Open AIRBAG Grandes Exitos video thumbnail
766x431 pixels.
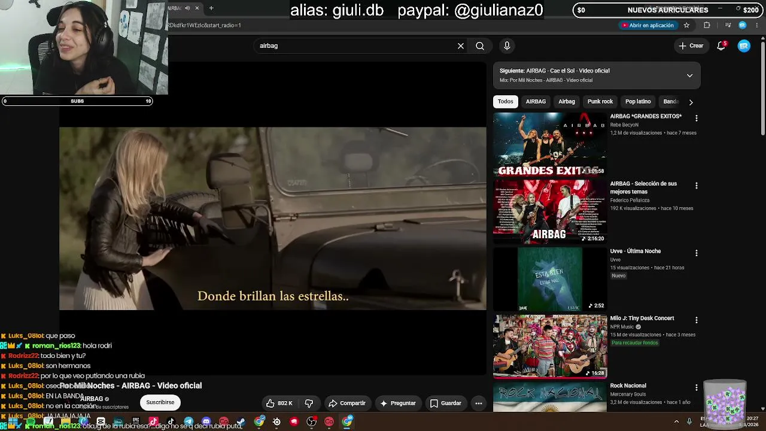pyautogui.click(x=549, y=144)
